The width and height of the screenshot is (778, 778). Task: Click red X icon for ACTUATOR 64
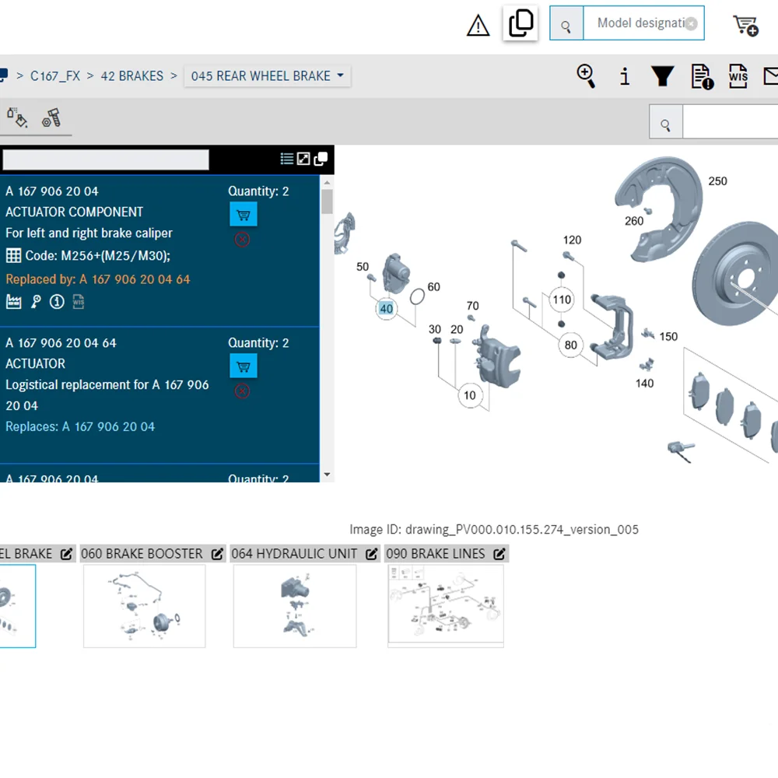(242, 391)
